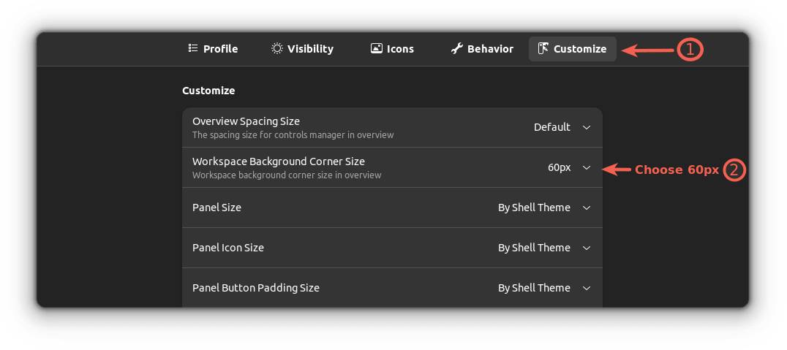Click the Overview Spacing Size row label
Screen dimensions: 787x350
[246, 121]
